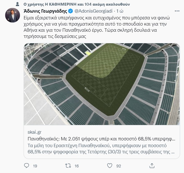Retweet this post via the arrows icon

tap(68, 166)
